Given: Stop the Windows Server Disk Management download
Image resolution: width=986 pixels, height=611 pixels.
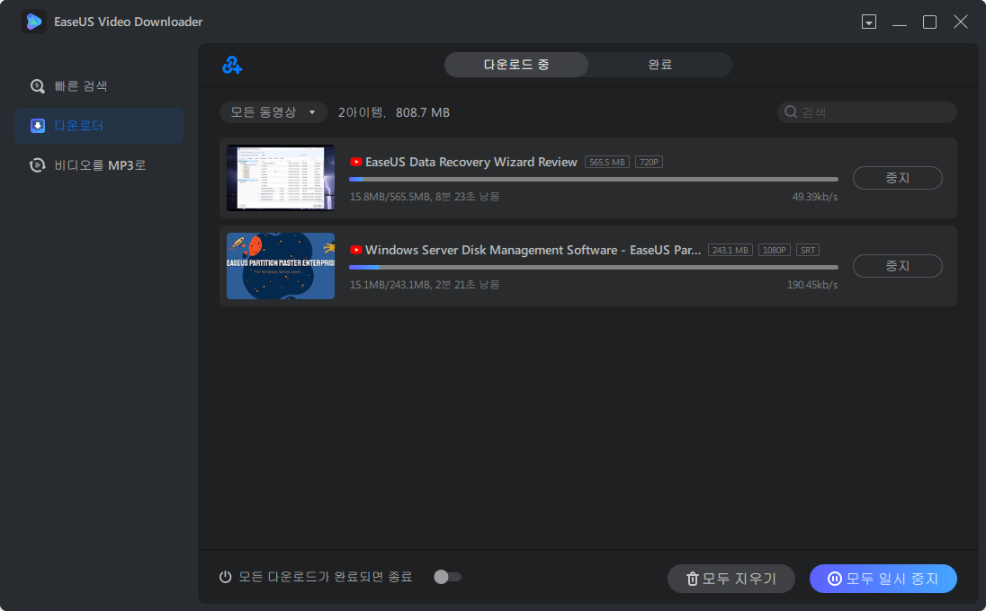Looking at the screenshot, I should (x=897, y=266).
